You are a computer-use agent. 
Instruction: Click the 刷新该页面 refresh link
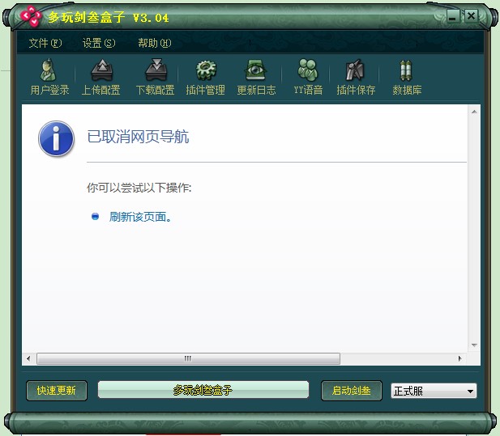pyautogui.click(x=140, y=217)
